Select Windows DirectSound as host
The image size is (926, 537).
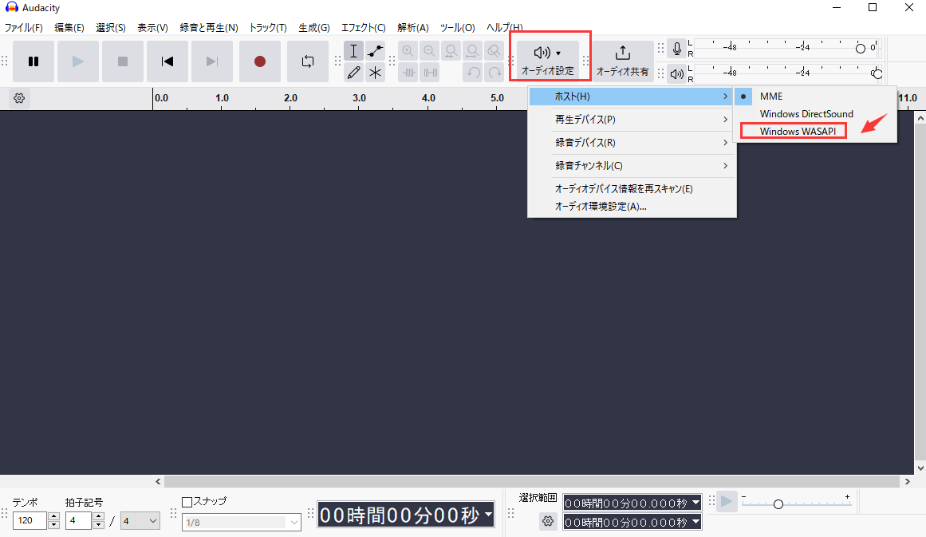[806, 113]
